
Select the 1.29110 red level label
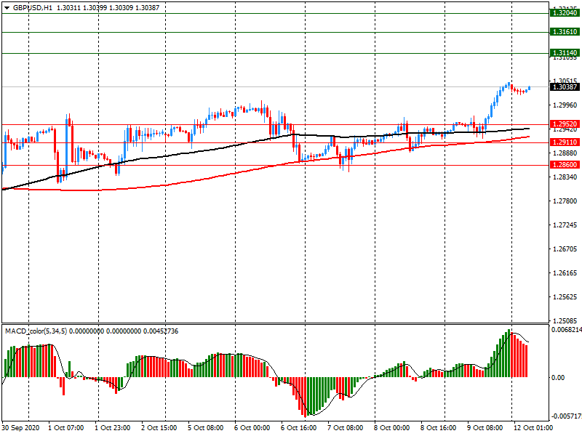pos(565,142)
